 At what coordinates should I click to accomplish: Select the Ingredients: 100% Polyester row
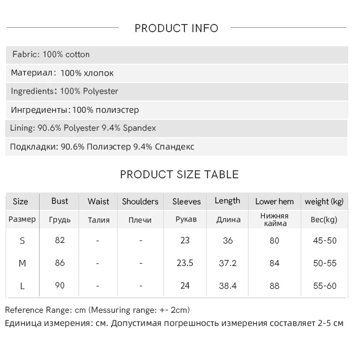coord(177,92)
